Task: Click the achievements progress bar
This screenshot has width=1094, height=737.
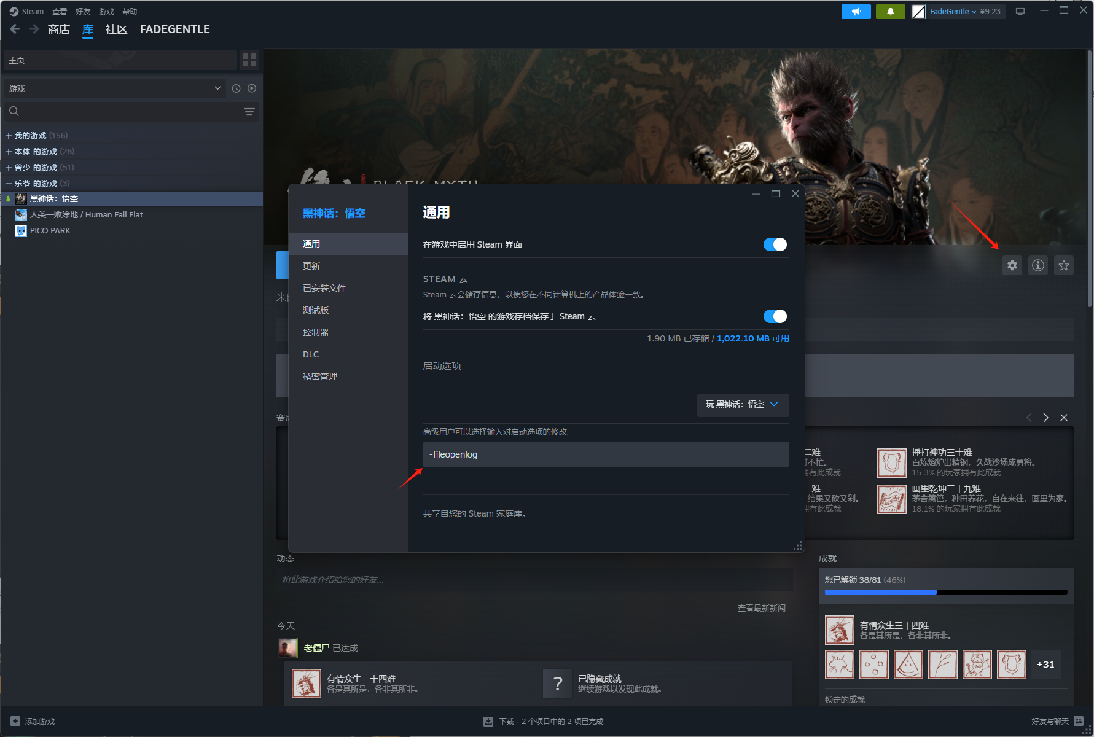Action: click(946, 592)
